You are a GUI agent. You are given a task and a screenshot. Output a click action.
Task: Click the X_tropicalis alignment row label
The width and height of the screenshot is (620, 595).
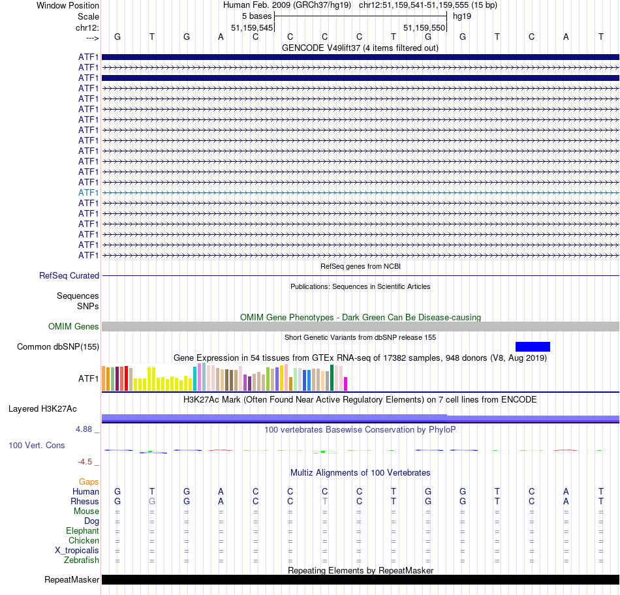[x=77, y=551]
